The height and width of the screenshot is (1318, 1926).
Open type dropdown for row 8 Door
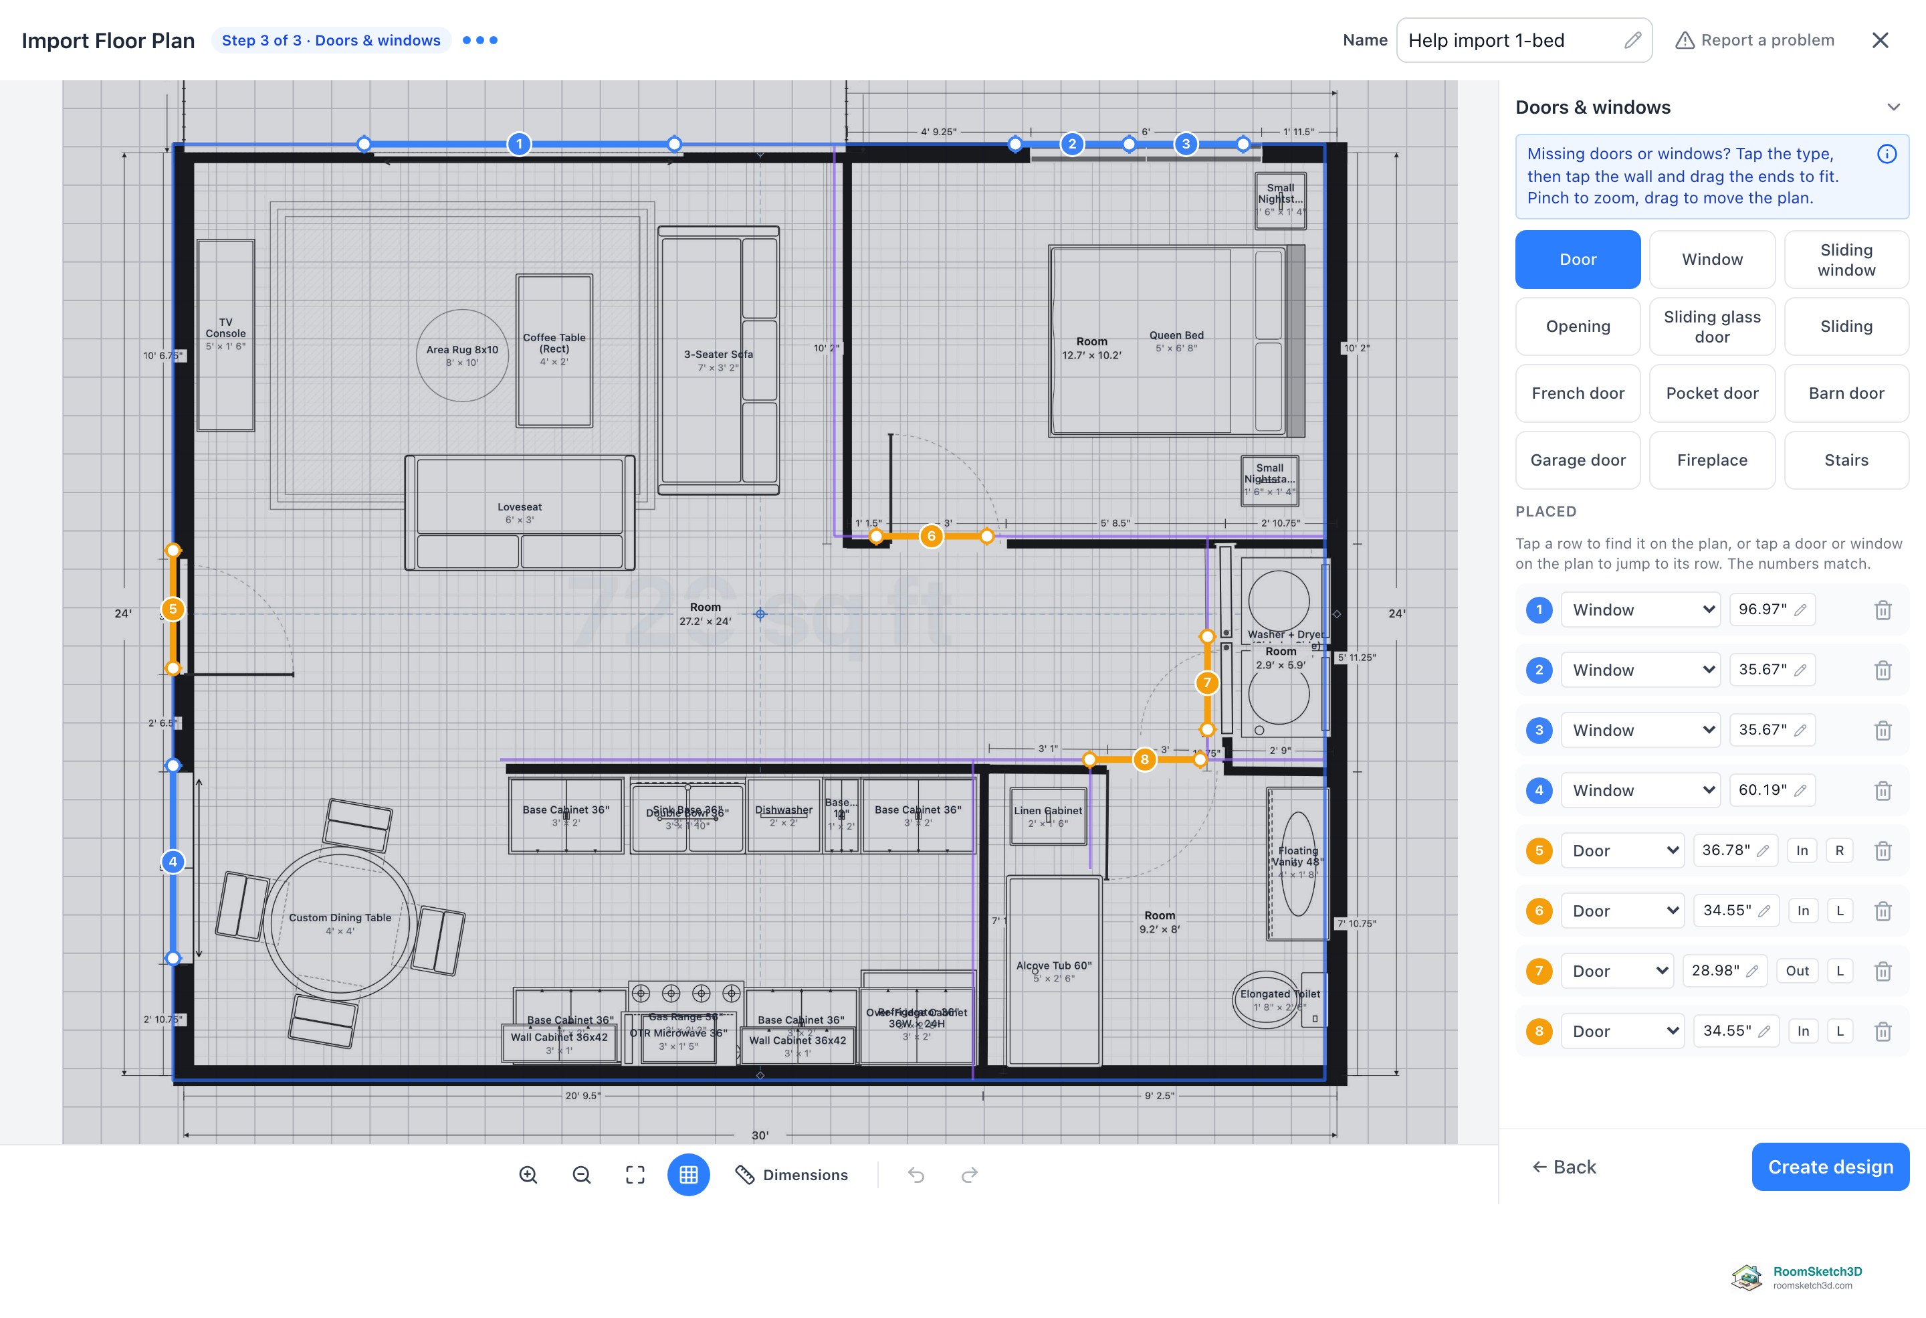pyautogui.click(x=1622, y=1031)
